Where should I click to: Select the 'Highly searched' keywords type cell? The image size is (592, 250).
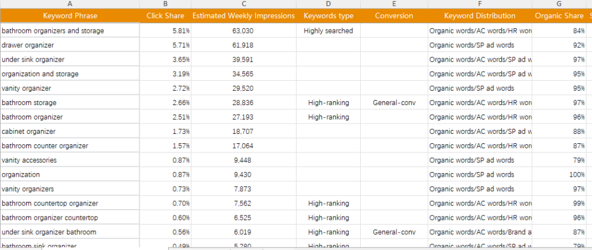tap(328, 31)
